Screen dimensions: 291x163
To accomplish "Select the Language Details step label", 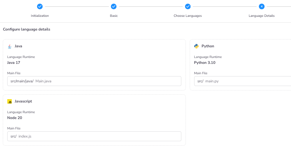I will tap(262, 16).
